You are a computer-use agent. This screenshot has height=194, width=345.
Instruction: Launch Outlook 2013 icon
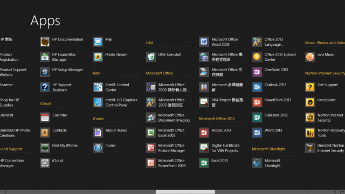[257, 87]
